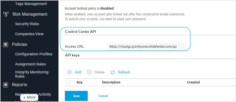Click the Reports chart icon
This screenshot has height=102, width=236.
(x=6, y=85)
